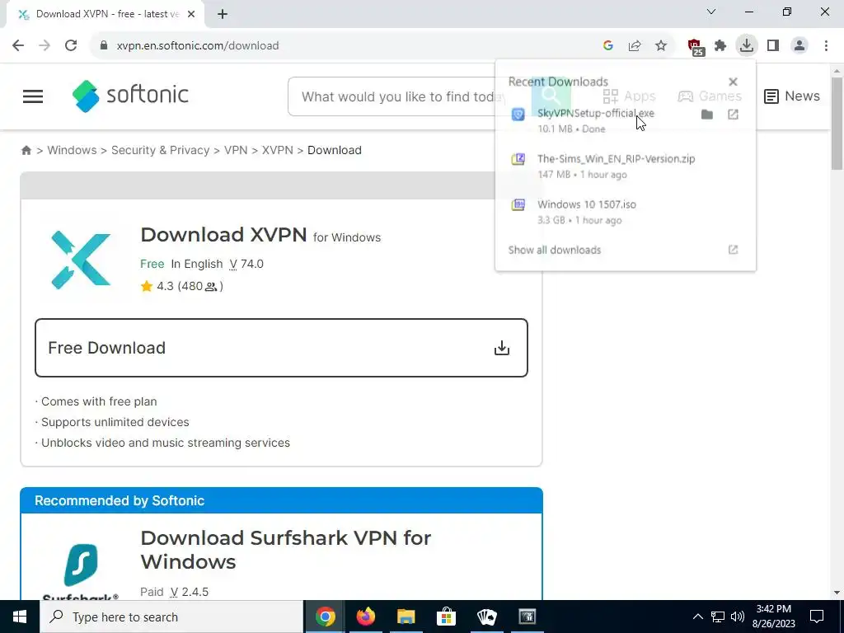The image size is (844, 633).
Task: Open the Windows Start menu
Action: [20, 617]
